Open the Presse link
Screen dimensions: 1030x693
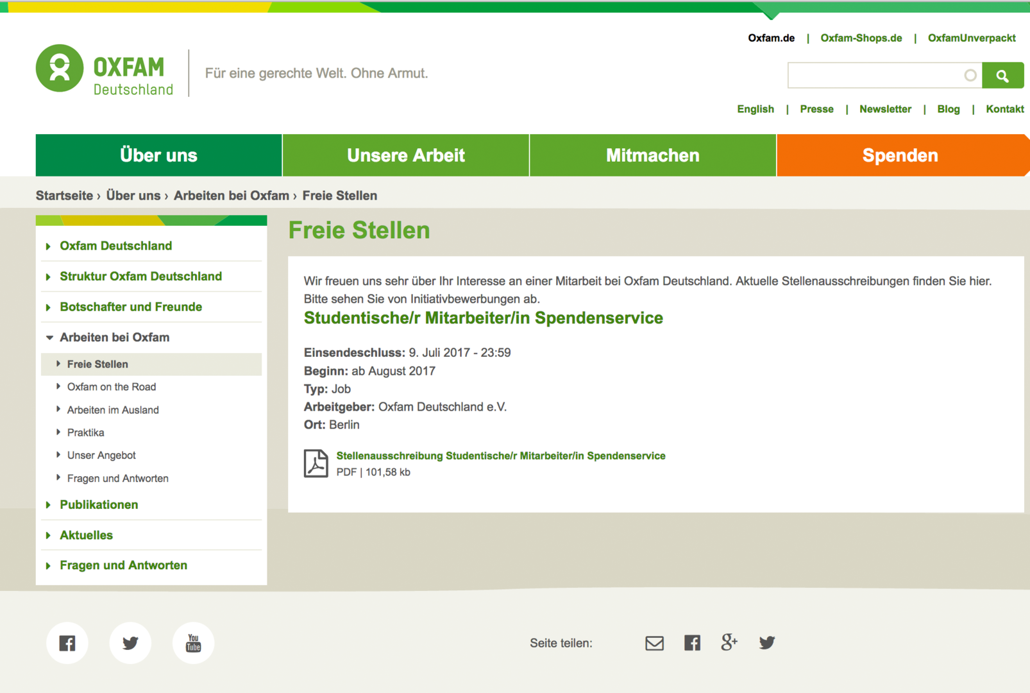816,109
